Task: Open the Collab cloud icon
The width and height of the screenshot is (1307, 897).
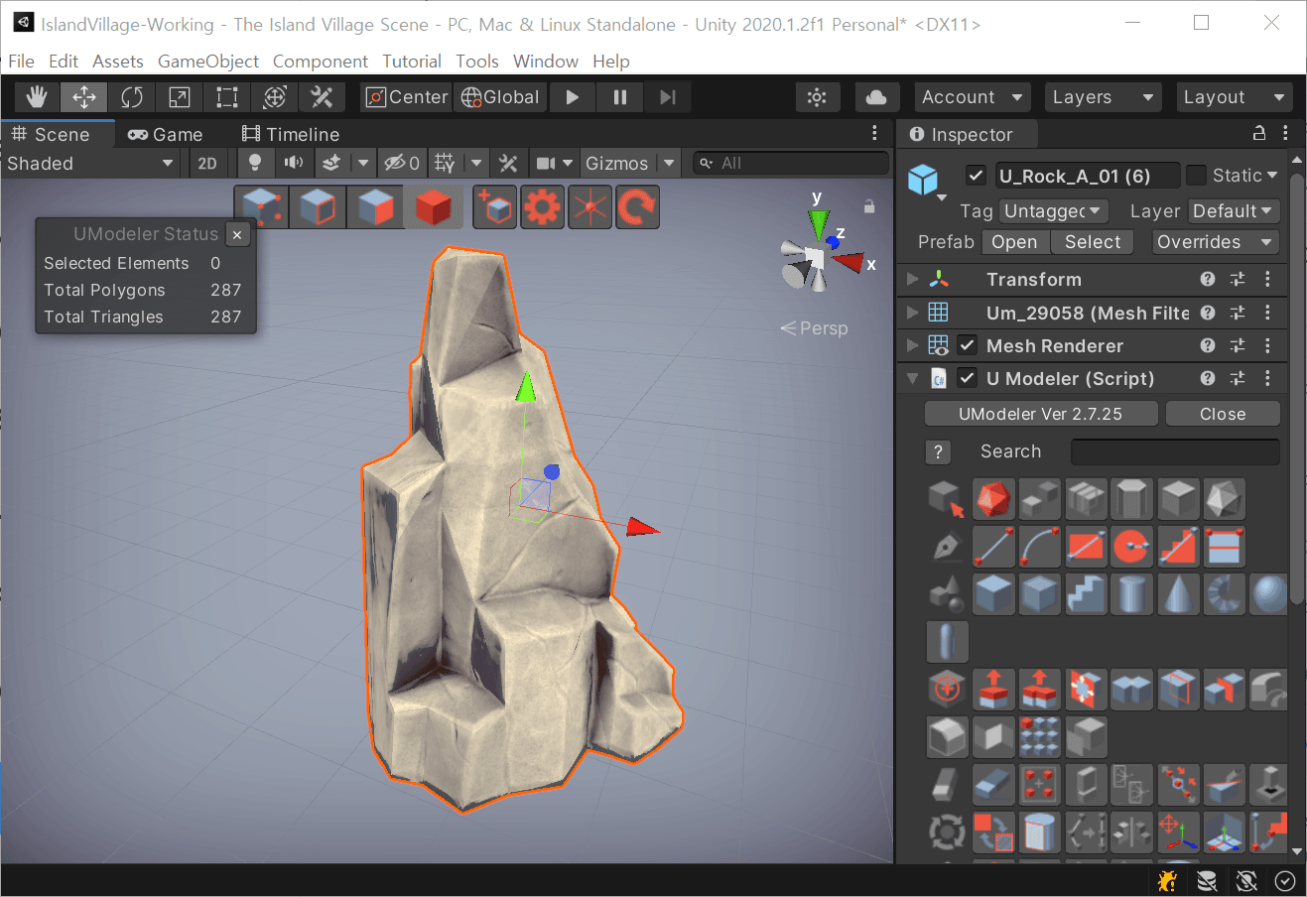Action: click(876, 97)
